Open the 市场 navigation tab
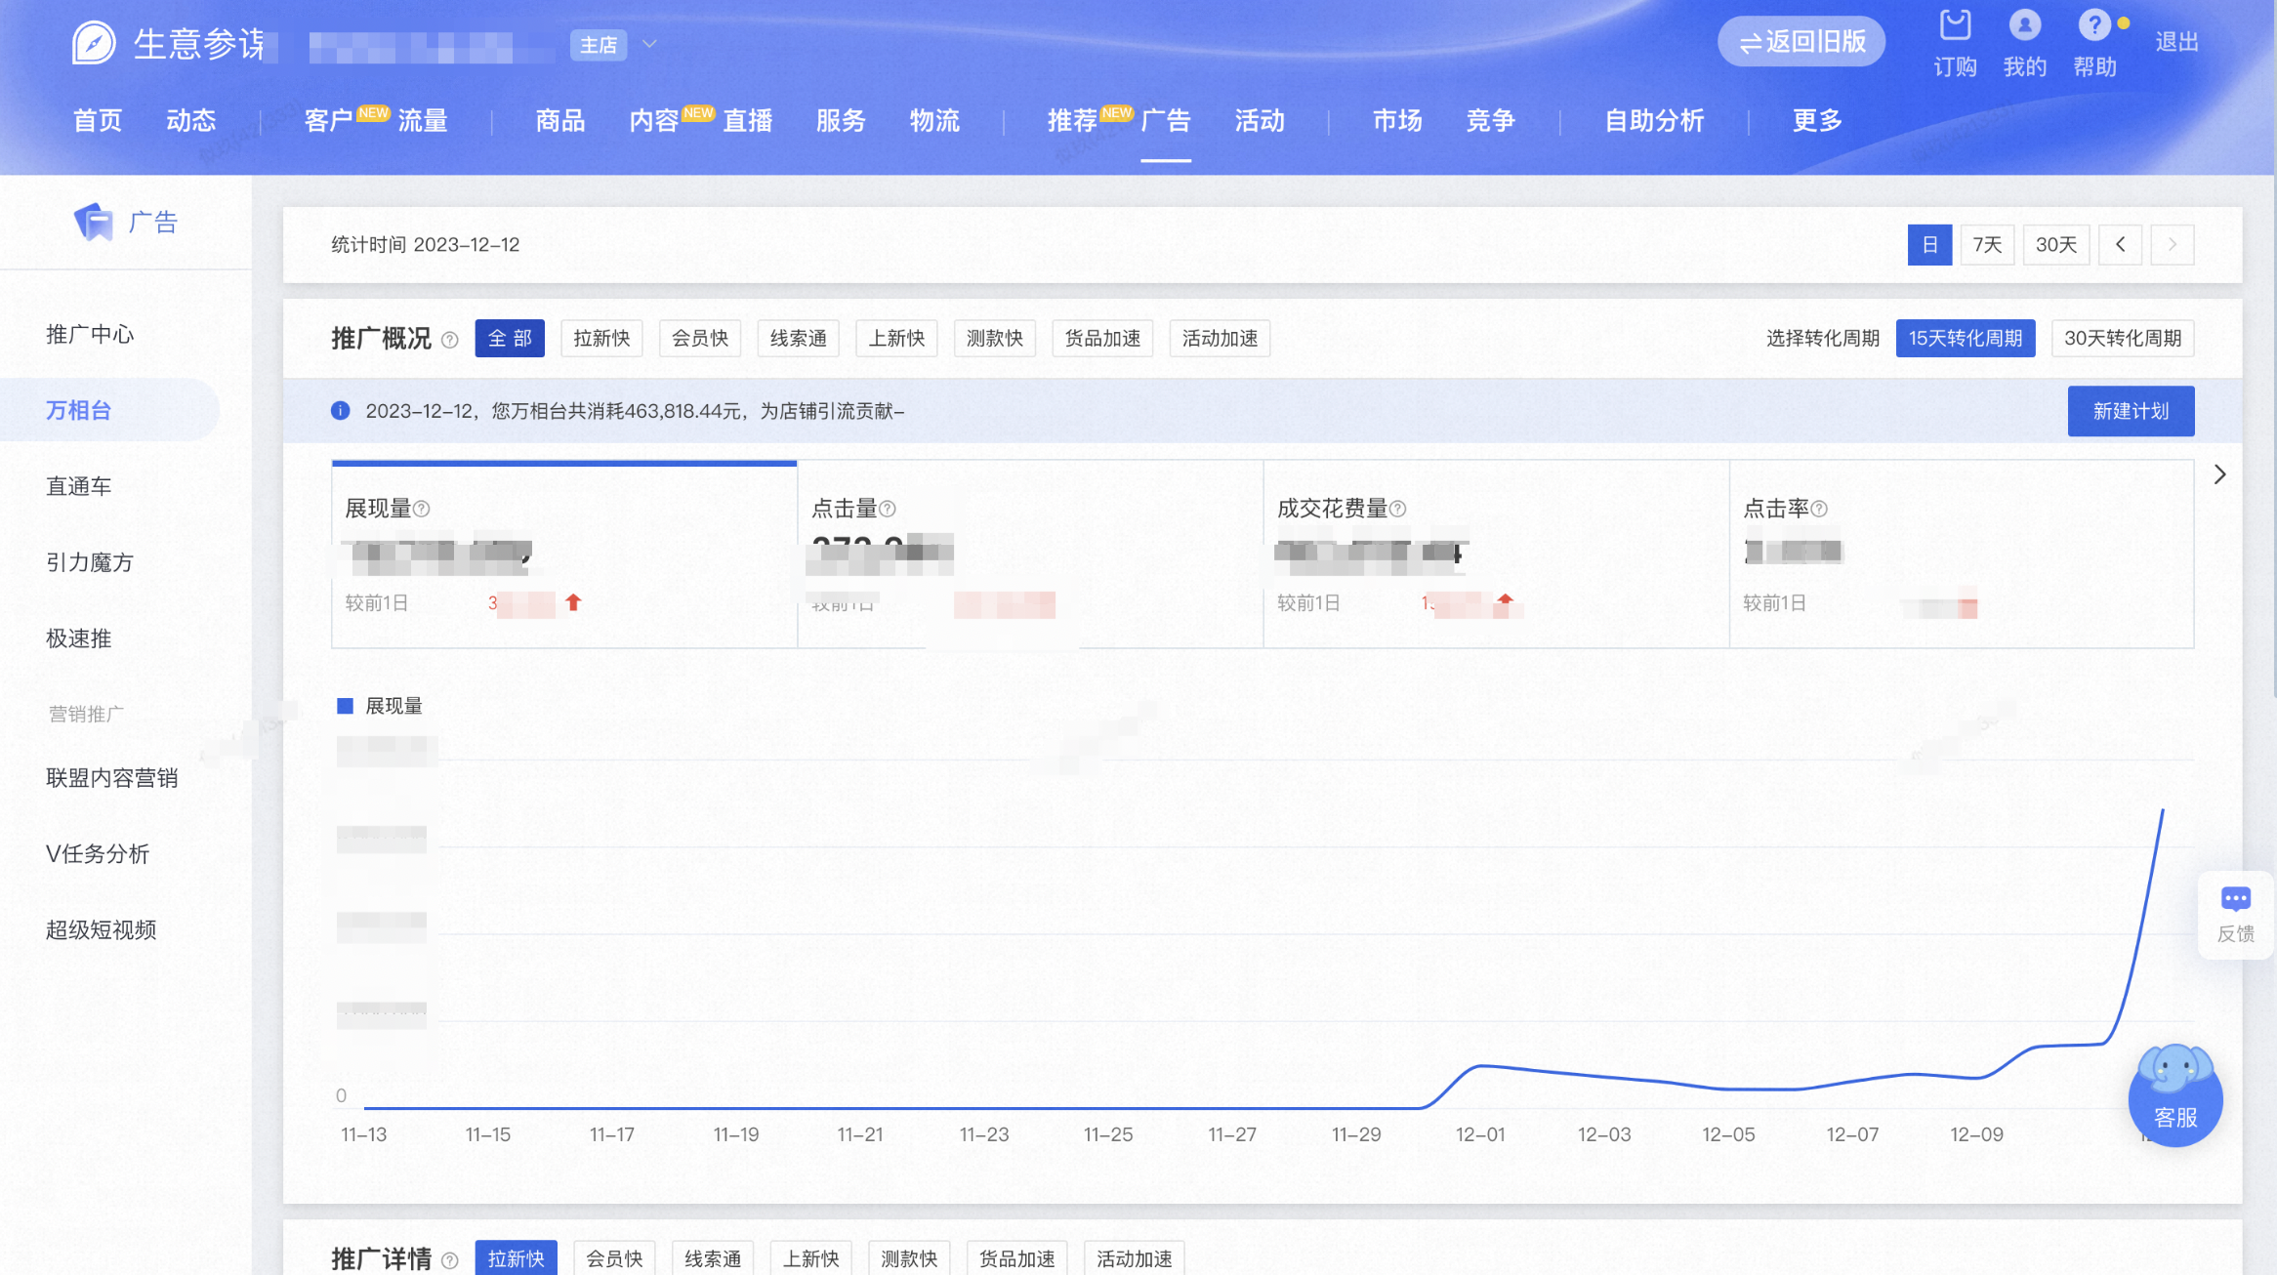The image size is (2277, 1275). [x=1397, y=120]
